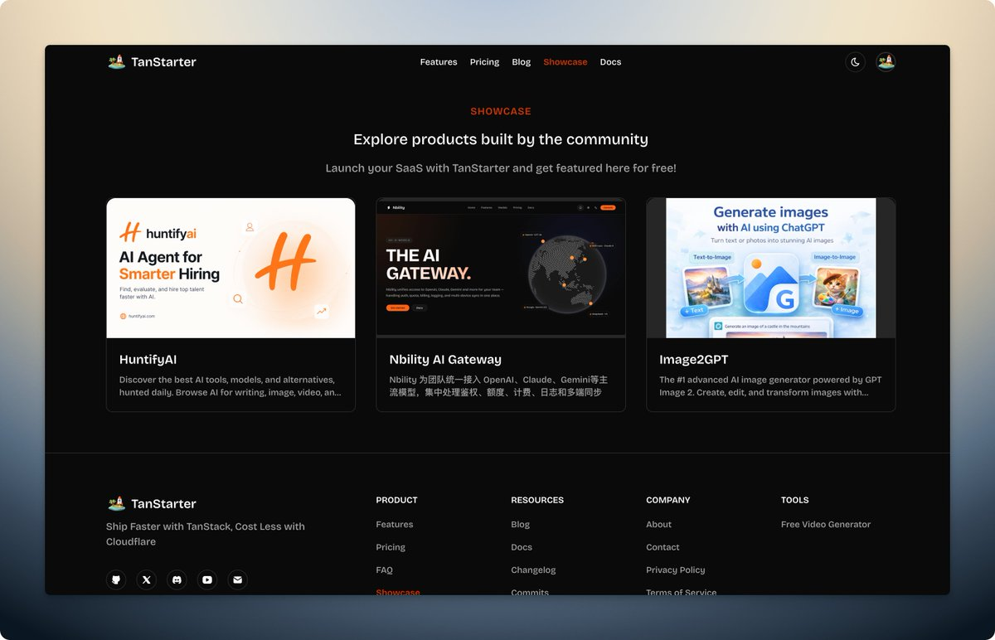The width and height of the screenshot is (995, 640).
Task: Click the footer TanStarter logo
Action: 152,504
